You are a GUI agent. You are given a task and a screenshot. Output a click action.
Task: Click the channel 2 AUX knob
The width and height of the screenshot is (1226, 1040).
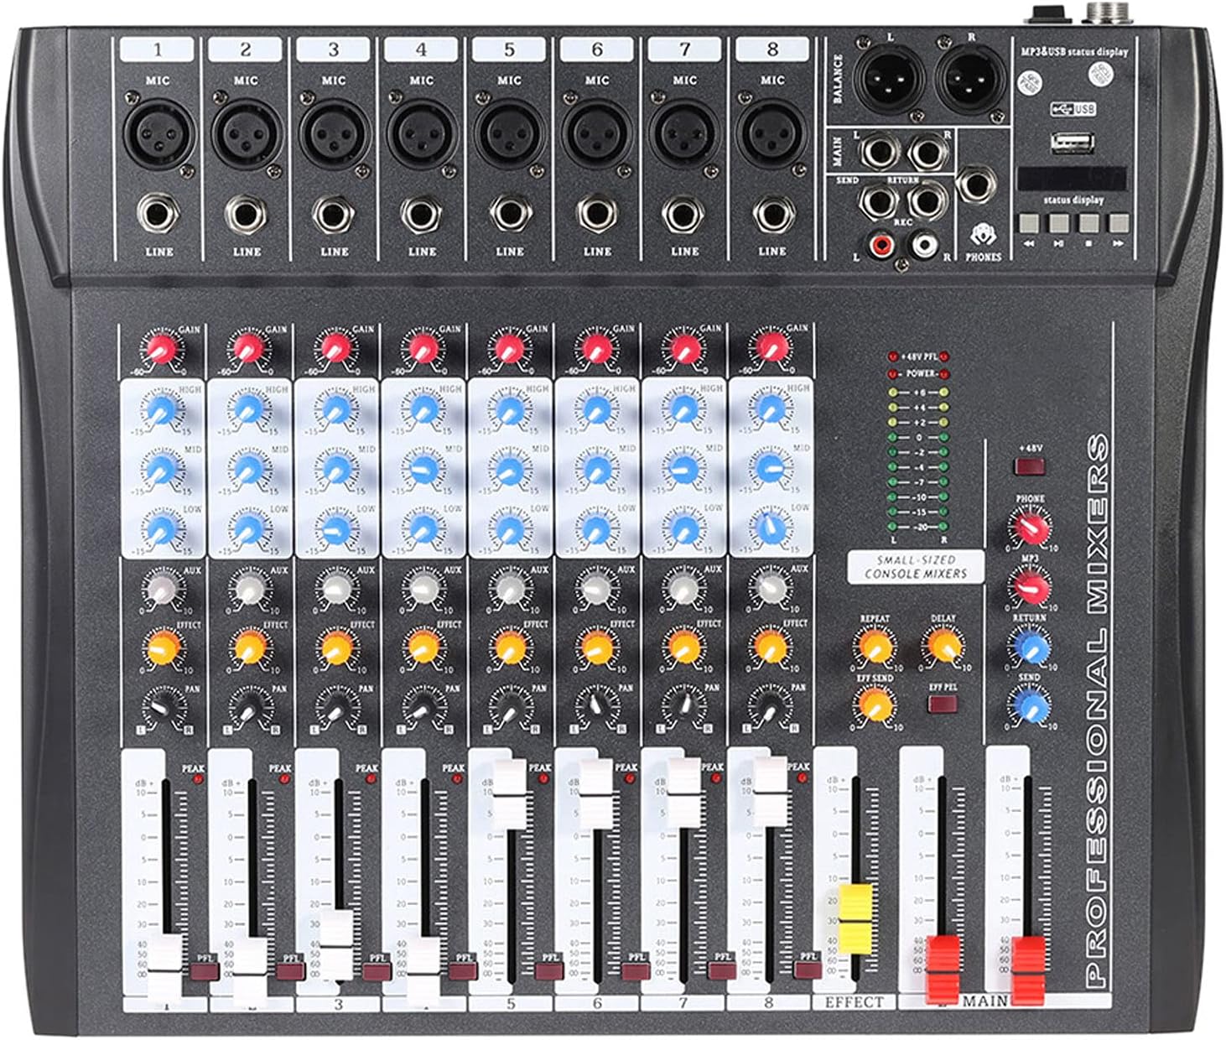pos(249,589)
